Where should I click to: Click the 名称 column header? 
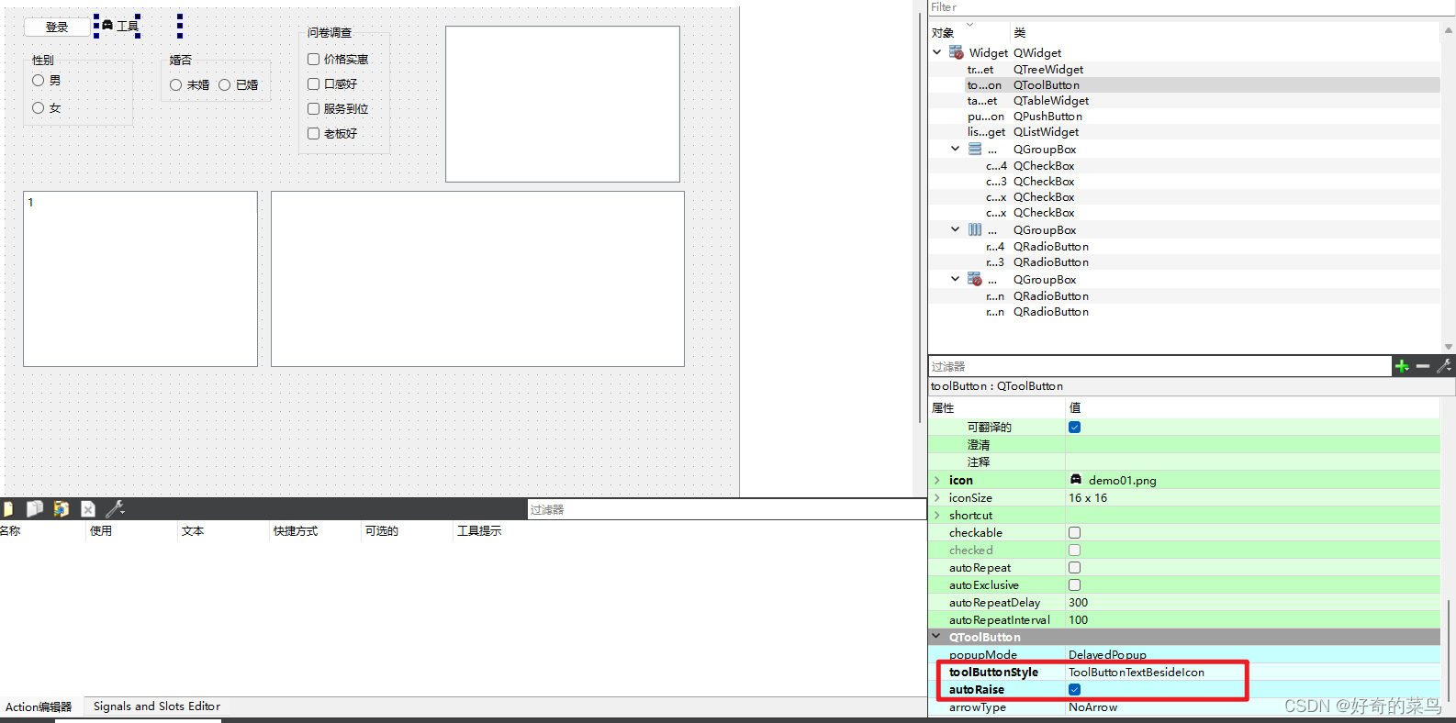[10, 530]
